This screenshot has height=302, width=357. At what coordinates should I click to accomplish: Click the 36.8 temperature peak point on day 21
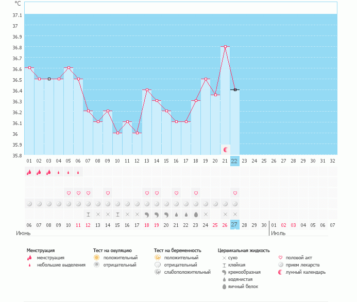point(225,47)
